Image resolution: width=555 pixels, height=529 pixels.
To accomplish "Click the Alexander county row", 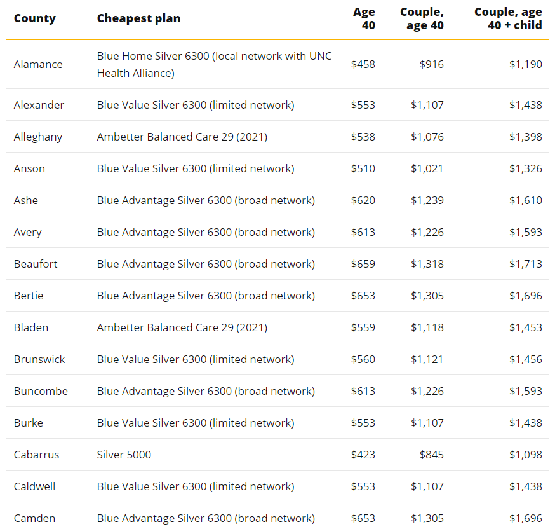I will [x=277, y=105].
